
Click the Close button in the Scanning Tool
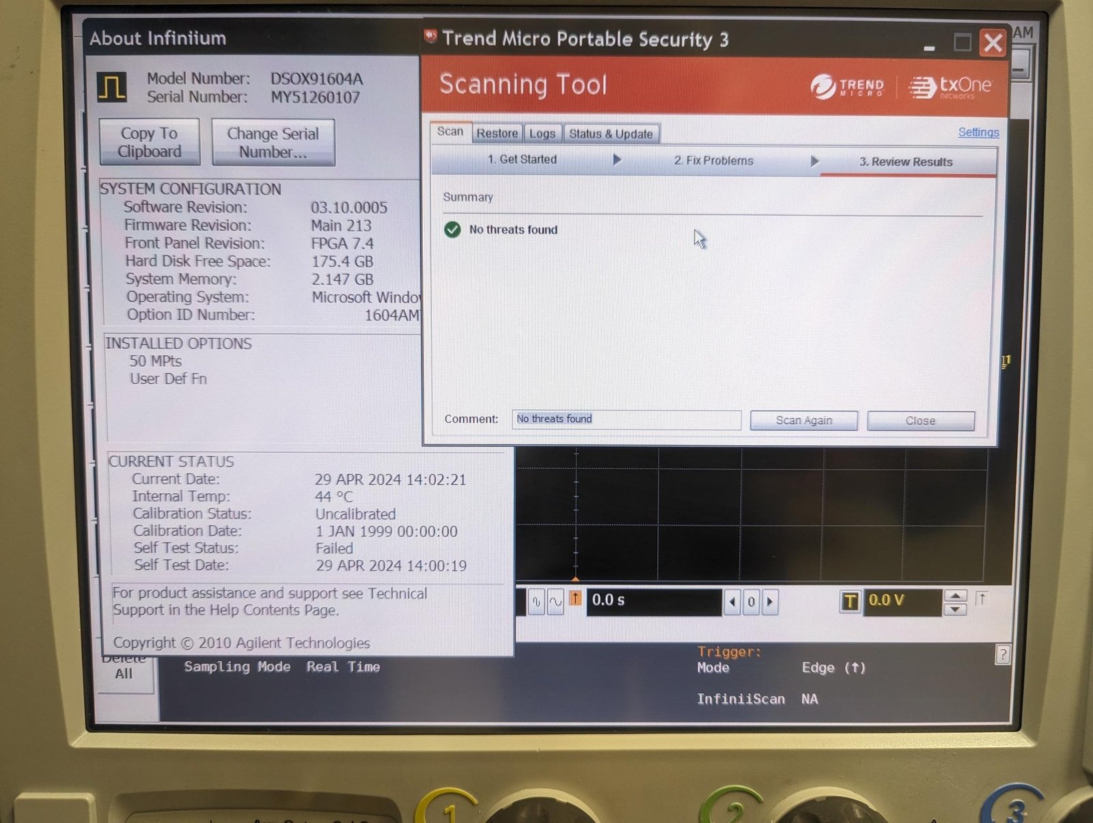(x=921, y=421)
